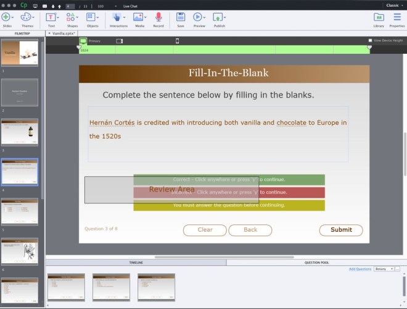Click the Question 3 of 8 label
Viewport: 407px width, 309px height.
(101, 229)
